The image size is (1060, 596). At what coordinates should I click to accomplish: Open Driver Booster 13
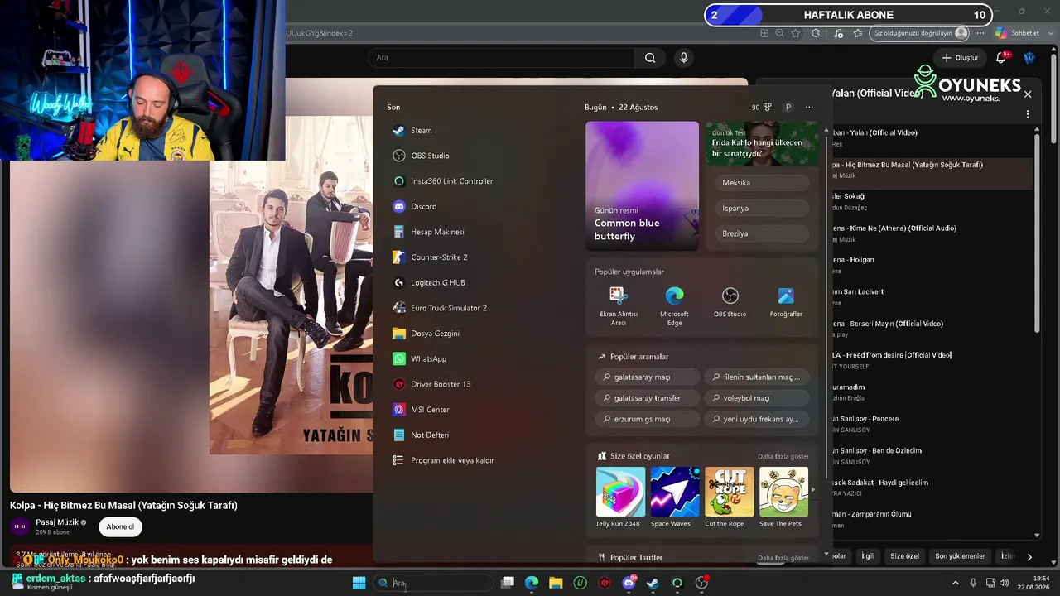click(479, 384)
